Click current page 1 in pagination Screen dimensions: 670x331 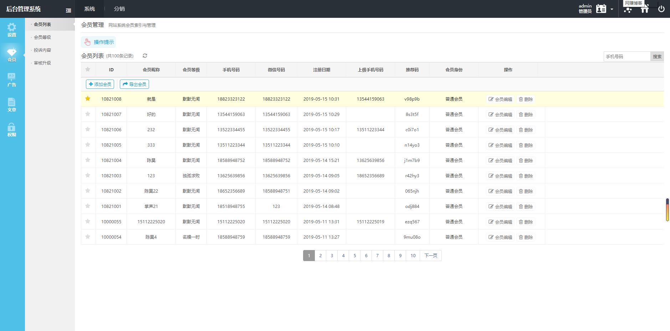[x=309, y=255]
